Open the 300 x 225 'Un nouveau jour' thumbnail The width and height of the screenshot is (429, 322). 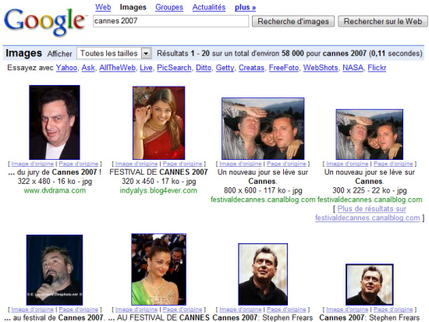(370, 134)
